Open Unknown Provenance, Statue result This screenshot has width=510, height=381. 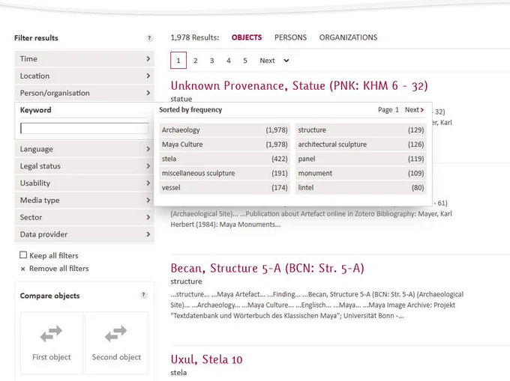(x=299, y=85)
